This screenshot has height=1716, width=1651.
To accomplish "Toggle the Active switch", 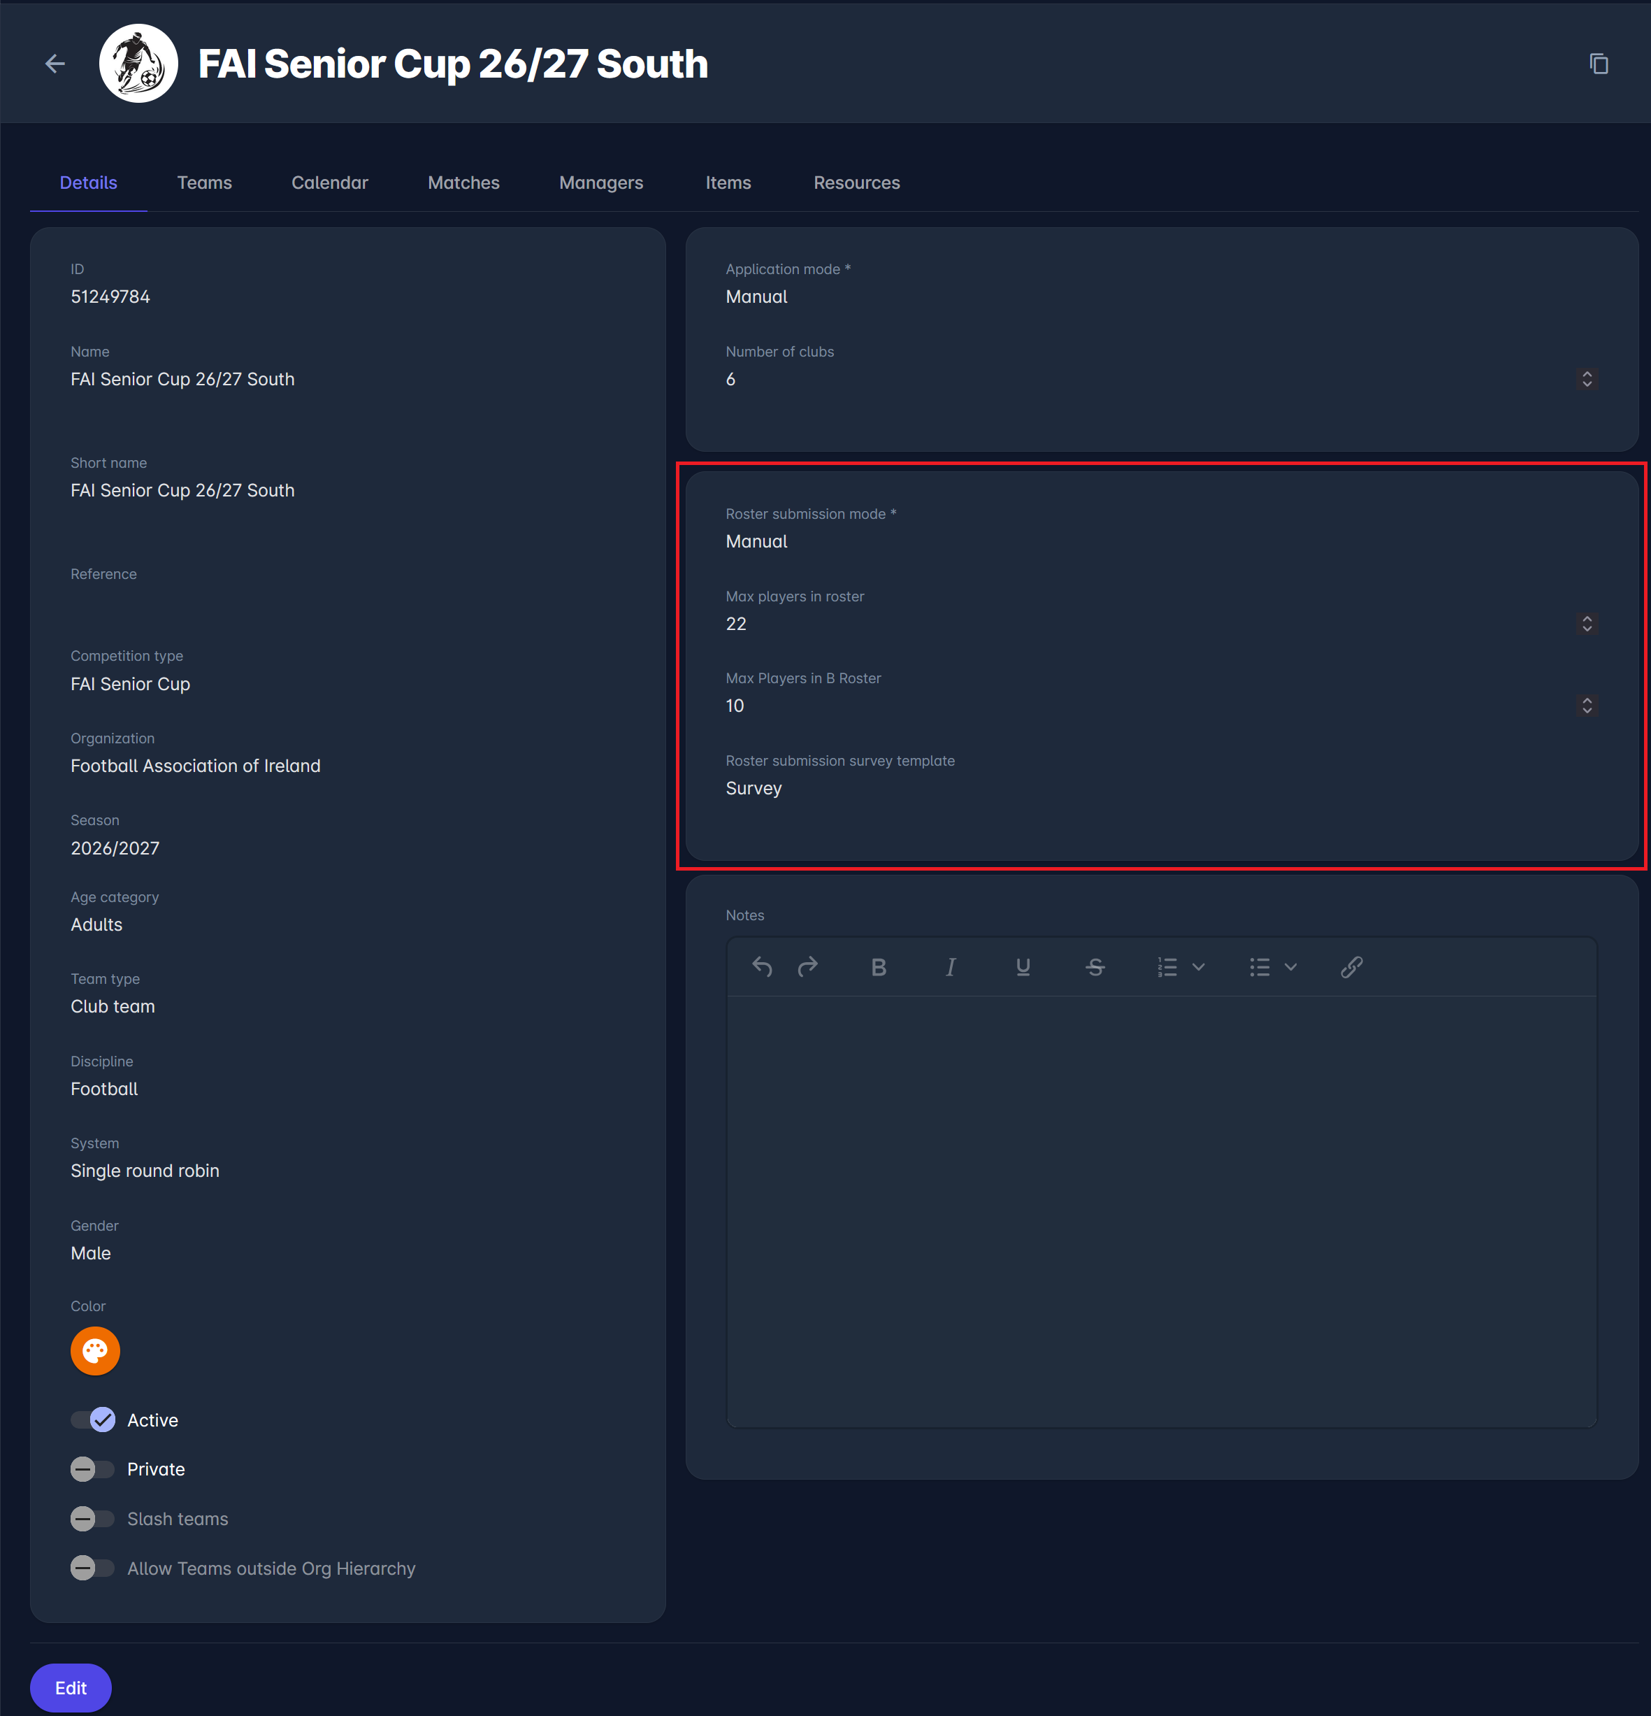I will pyautogui.click(x=93, y=1420).
